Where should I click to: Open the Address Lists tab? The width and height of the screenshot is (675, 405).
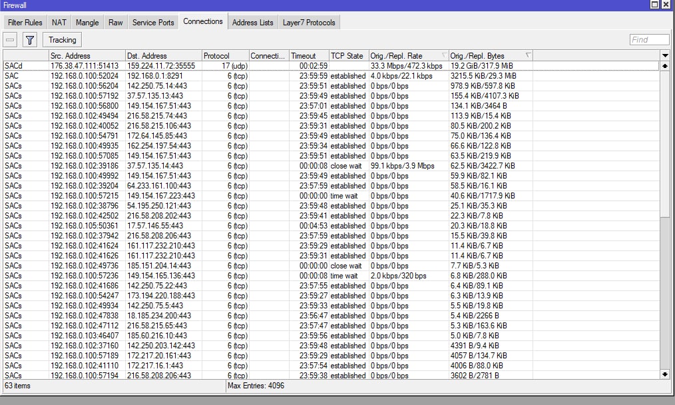pyautogui.click(x=253, y=23)
